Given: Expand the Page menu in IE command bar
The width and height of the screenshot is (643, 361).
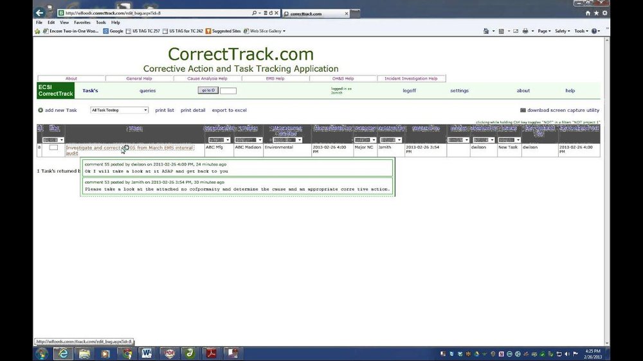Looking at the screenshot, I should 544,31.
